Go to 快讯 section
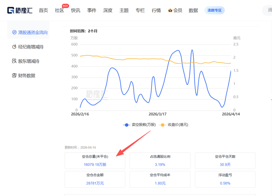 tap(76, 11)
